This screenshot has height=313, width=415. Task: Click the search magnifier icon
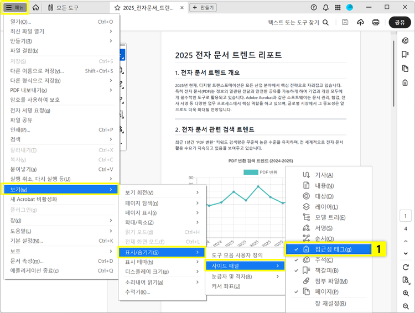[326, 23]
